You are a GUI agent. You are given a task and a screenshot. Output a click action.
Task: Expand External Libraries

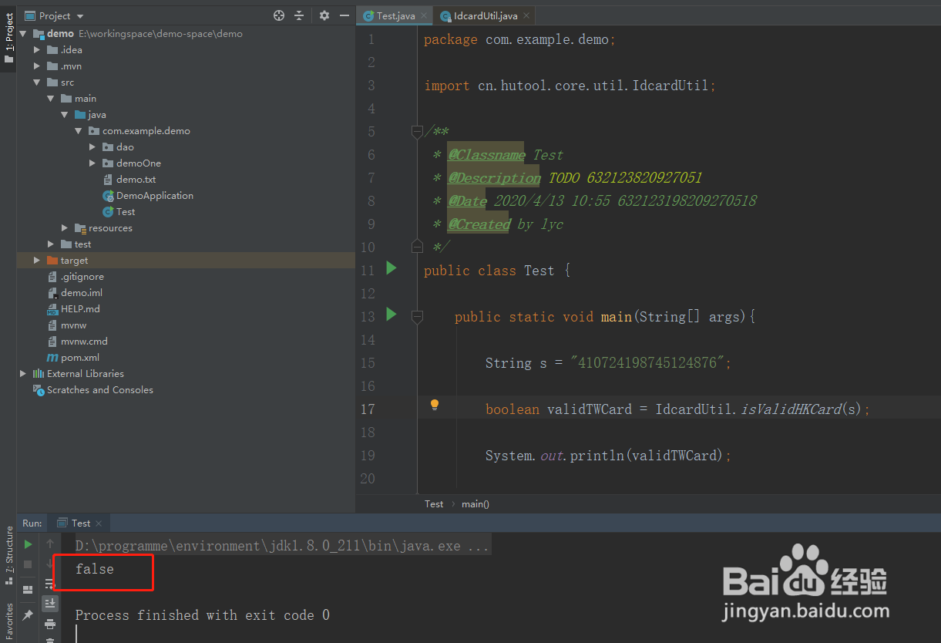coord(22,374)
